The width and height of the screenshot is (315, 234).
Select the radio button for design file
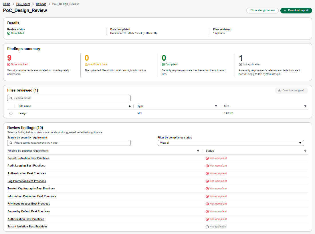(x=11, y=114)
